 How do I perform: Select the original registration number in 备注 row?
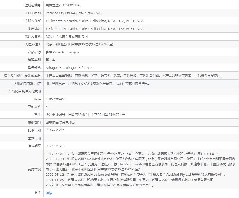click(85, 115)
